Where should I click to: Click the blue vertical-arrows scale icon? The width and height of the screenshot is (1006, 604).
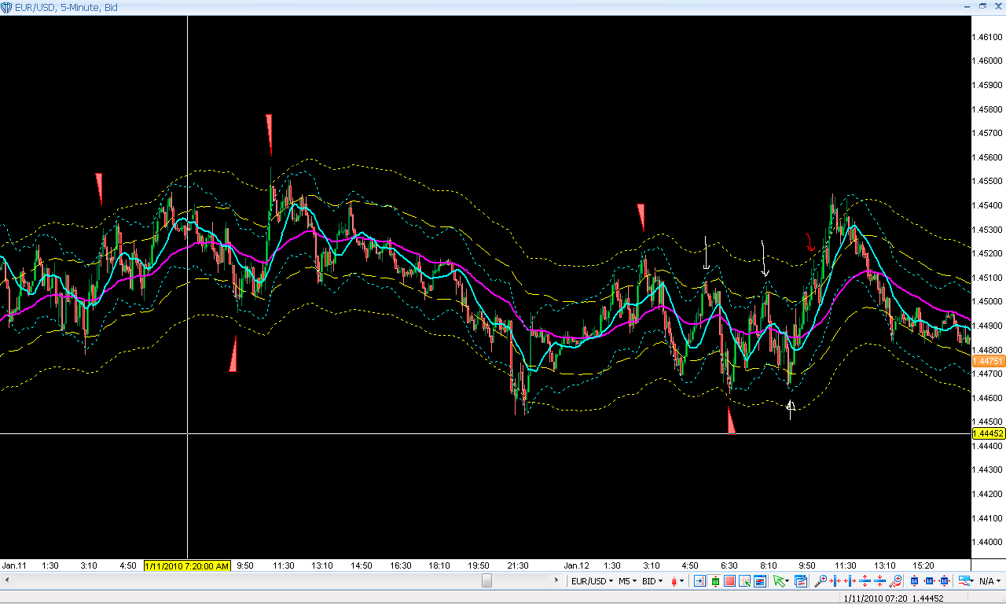tap(915, 581)
